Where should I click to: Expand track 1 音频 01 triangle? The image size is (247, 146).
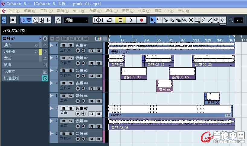click(x=52, y=45)
